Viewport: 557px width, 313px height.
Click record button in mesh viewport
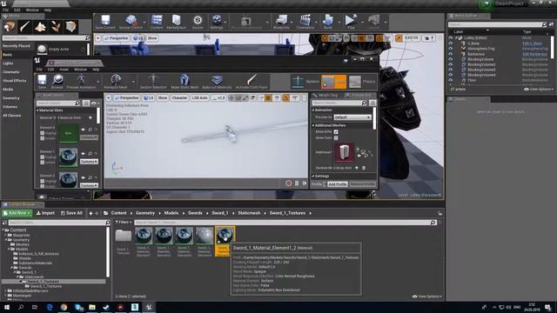click(x=288, y=183)
